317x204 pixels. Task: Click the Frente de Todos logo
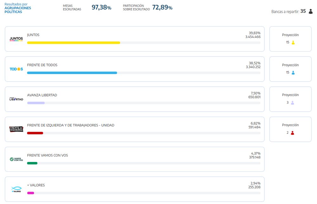click(x=16, y=69)
